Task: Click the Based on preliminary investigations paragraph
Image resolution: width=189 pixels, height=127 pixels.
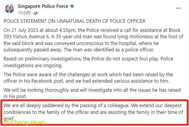Action: (88, 62)
